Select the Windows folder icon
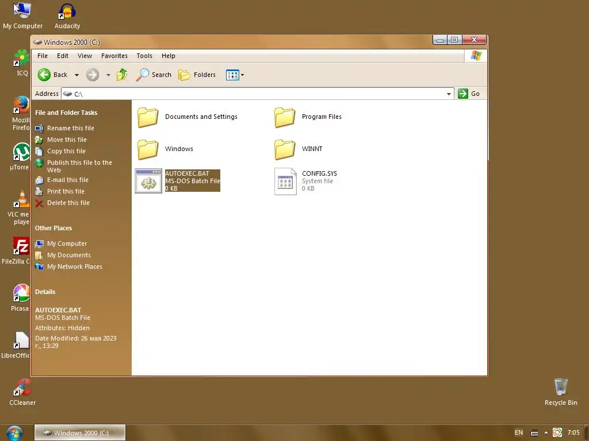 click(148, 149)
